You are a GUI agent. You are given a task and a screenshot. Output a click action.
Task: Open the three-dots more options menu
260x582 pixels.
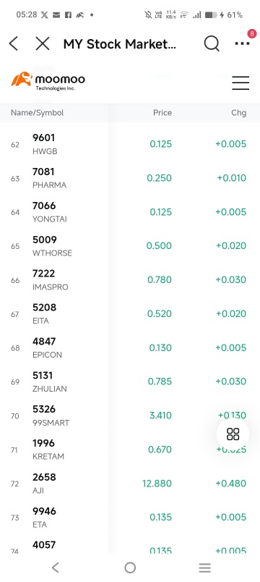(x=242, y=44)
